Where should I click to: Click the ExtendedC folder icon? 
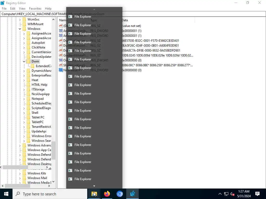pyautogui.click(x=32, y=66)
